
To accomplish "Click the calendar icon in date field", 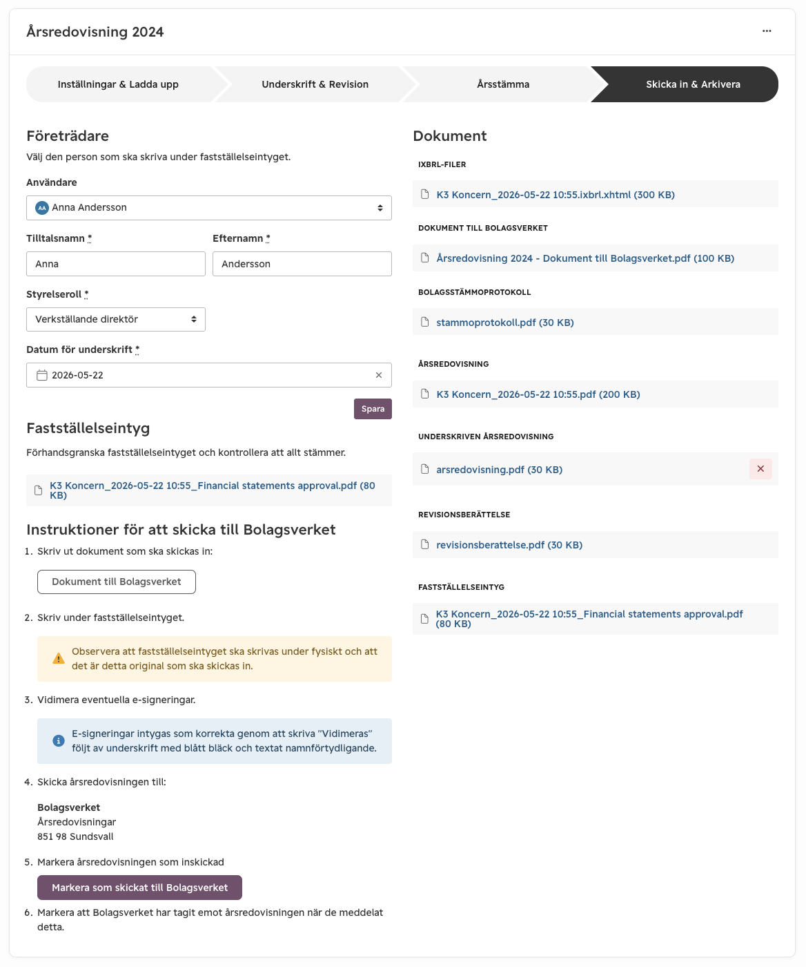I will click(42, 375).
